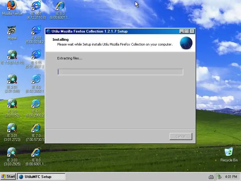Image resolution: width=241 pixels, height=181 pixels.
Task: Close the Setup window
Action: point(192,31)
